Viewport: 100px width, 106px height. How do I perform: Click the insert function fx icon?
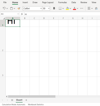(22, 14)
